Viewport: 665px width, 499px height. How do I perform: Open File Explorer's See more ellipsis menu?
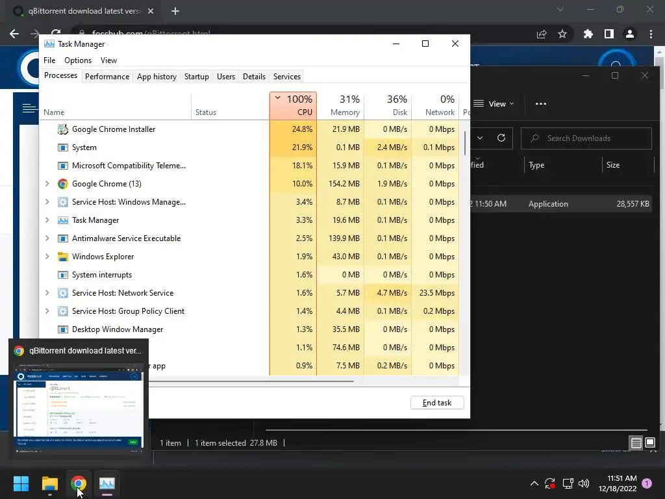(x=541, y=103)
